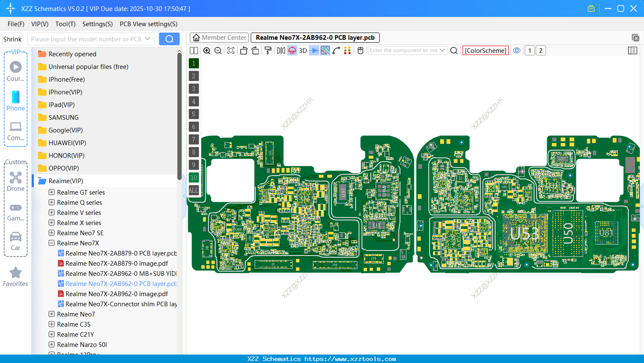Open the ColorScheme picker

[485, 51]
